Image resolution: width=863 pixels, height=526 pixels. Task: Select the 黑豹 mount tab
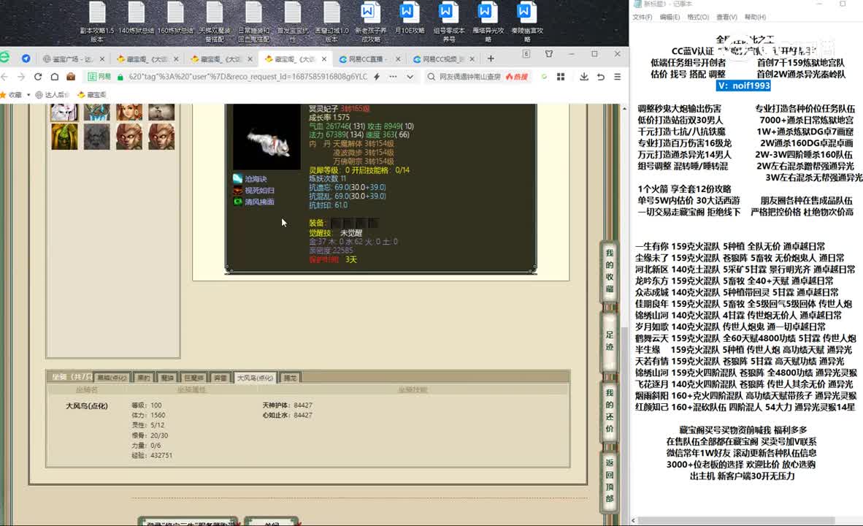(x=143, y=377)
